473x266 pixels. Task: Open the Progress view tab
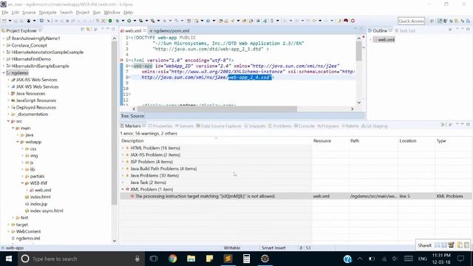(x=328, y=126)
